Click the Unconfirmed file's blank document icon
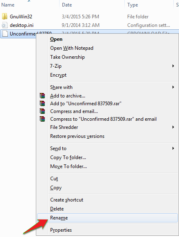Image resolution: width=179 pixels, height=237 pixels. [x=5, y=33]
